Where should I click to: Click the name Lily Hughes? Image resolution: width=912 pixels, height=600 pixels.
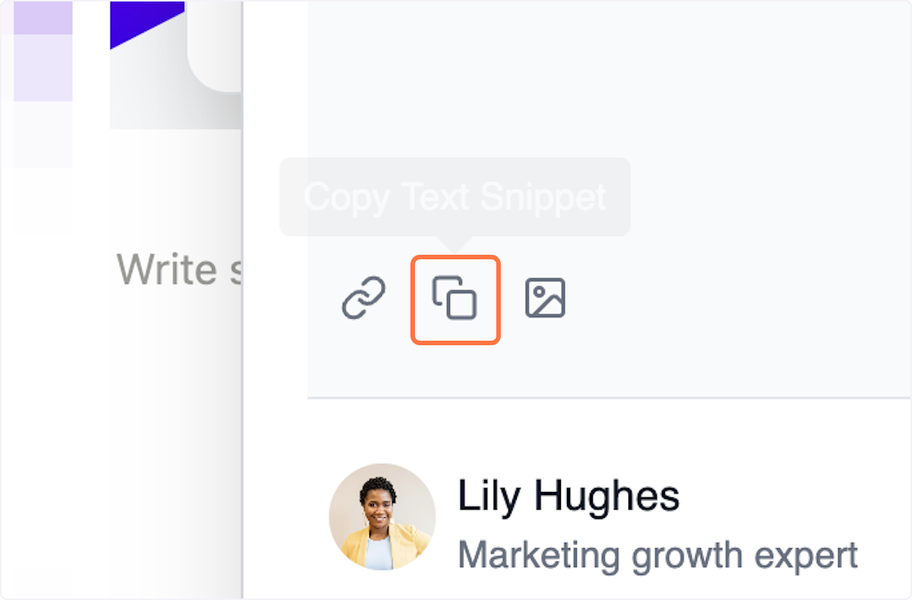(568, 496)
